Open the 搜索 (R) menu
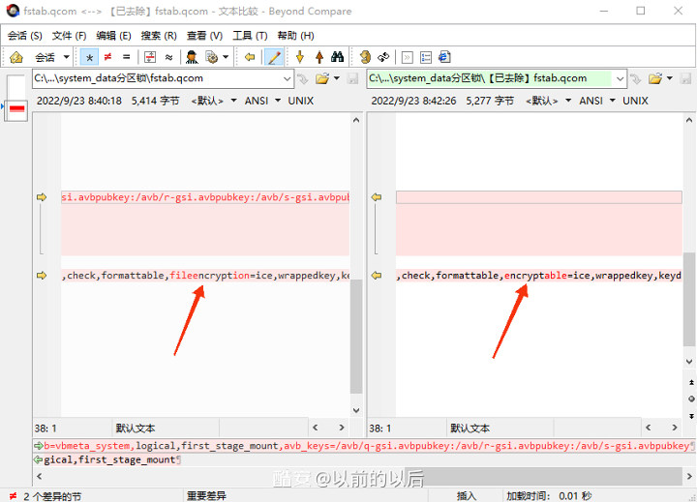 coord(159,36)
